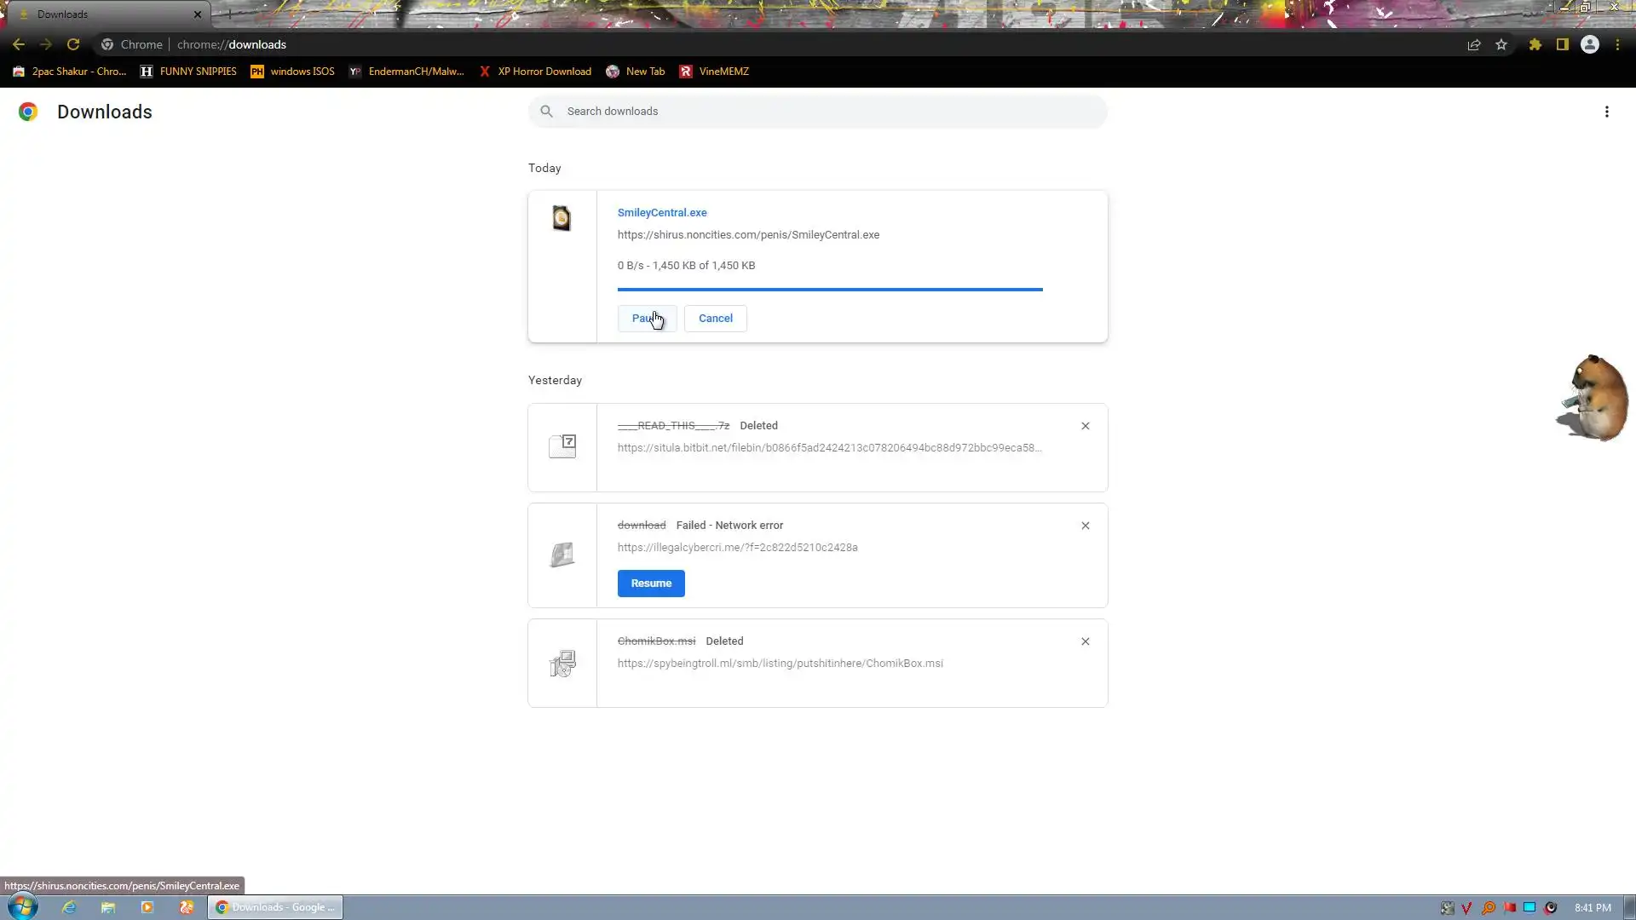Screen dimensions: 1636x920
Task: Click the Search downloads field
Action: click(818, 112)
